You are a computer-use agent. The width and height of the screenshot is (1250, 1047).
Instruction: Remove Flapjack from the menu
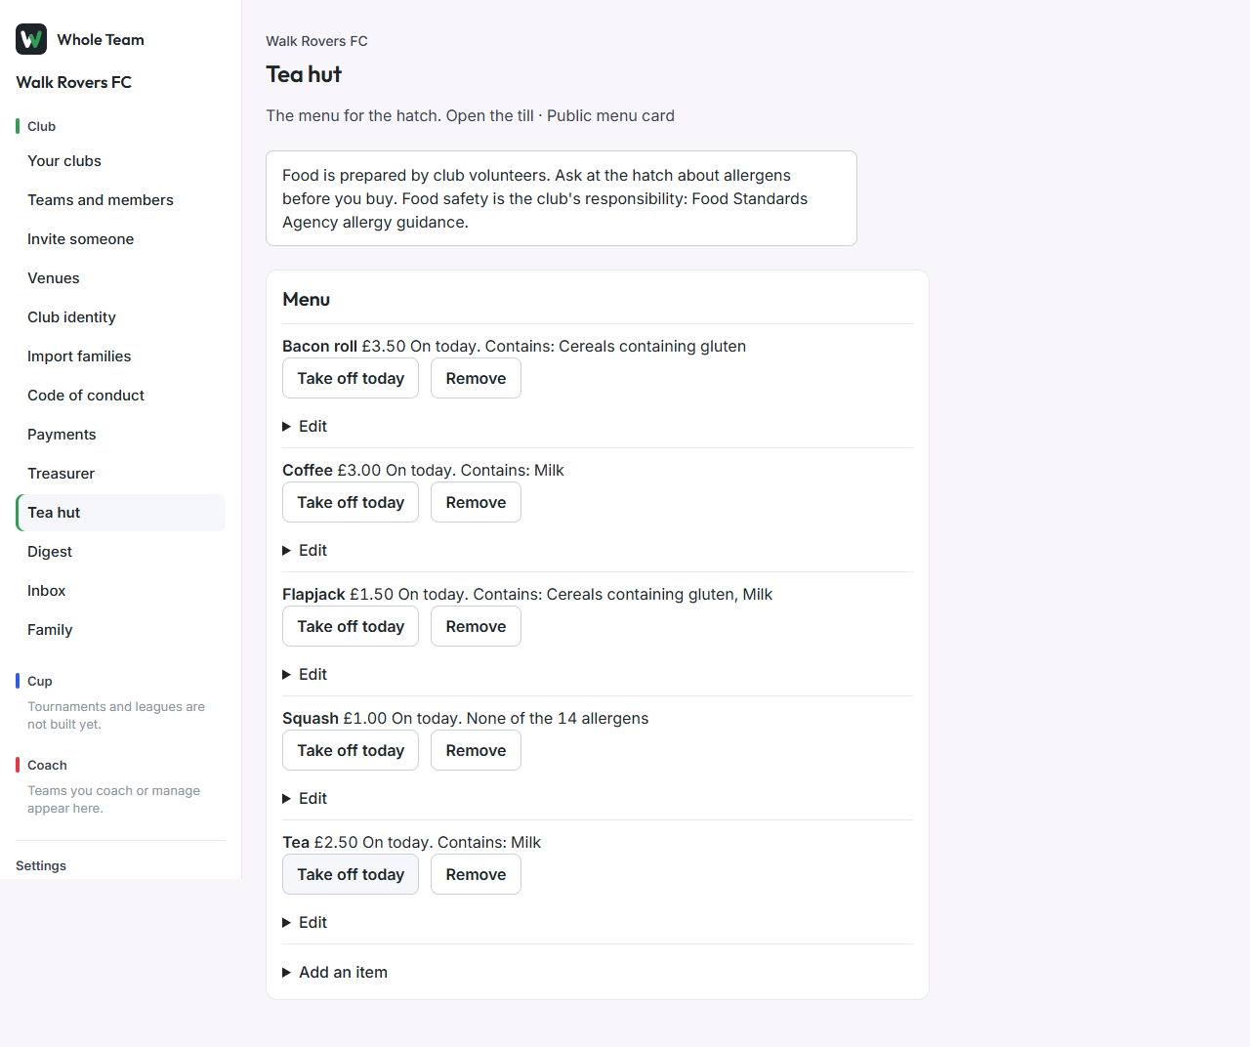click(476, 627)
